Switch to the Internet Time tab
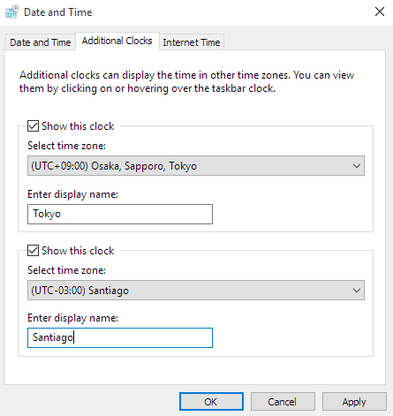Screen dimensions: 393x416 [192, 42]
